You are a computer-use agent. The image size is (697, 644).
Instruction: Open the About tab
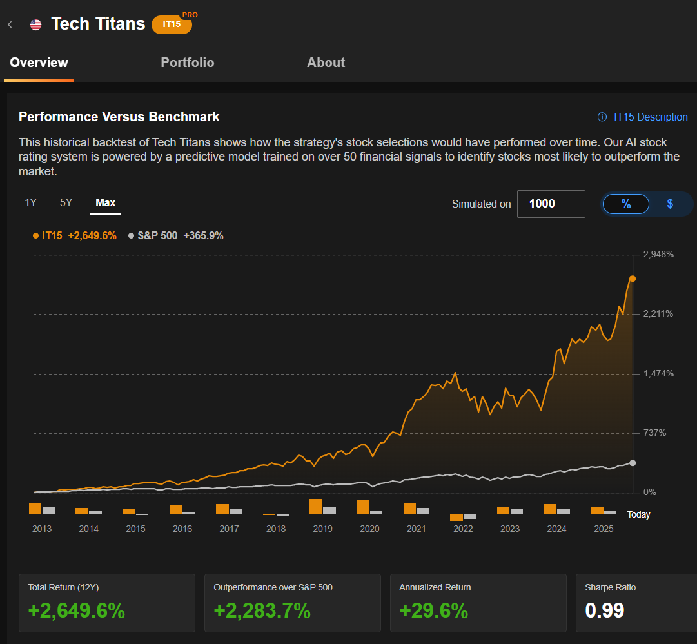click(326, 63)
